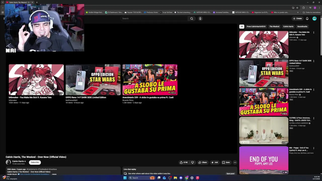Open options menu for bitbreaker sidebar video
Image resolution: width=322 pixels, height=181 pixels.
(x=314, y=32)
